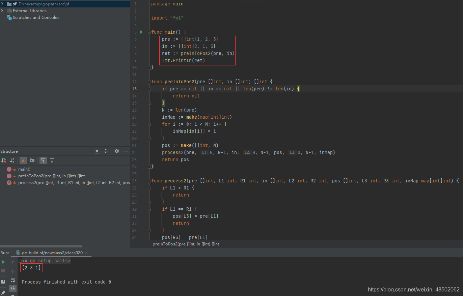Screen dimensions: 463x296
Task: Expand the sf project root node
Action: (2, 4)
